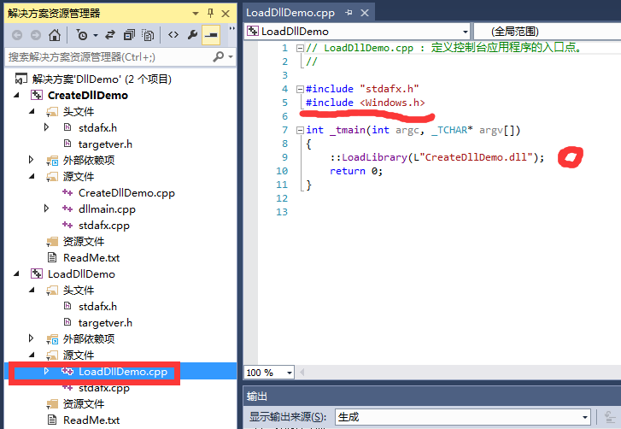
Task: Toggle the Show All Files icon
Action: 148,35
